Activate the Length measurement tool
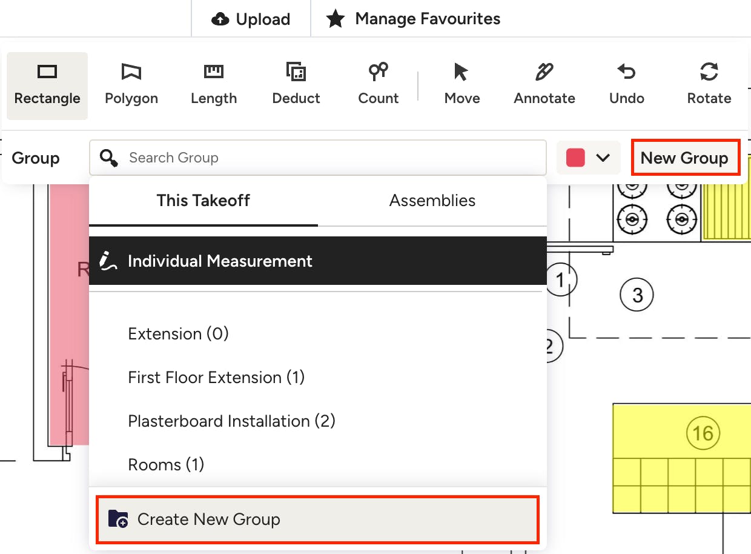The width and height of the screenshot is (751, 554). pos(214,85)
